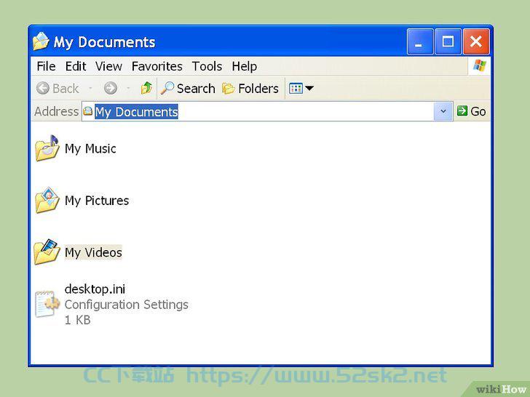The width and height of the screenshot is (530, 397).
Task: Click the title bar My Documents icon
Action: 41,41
